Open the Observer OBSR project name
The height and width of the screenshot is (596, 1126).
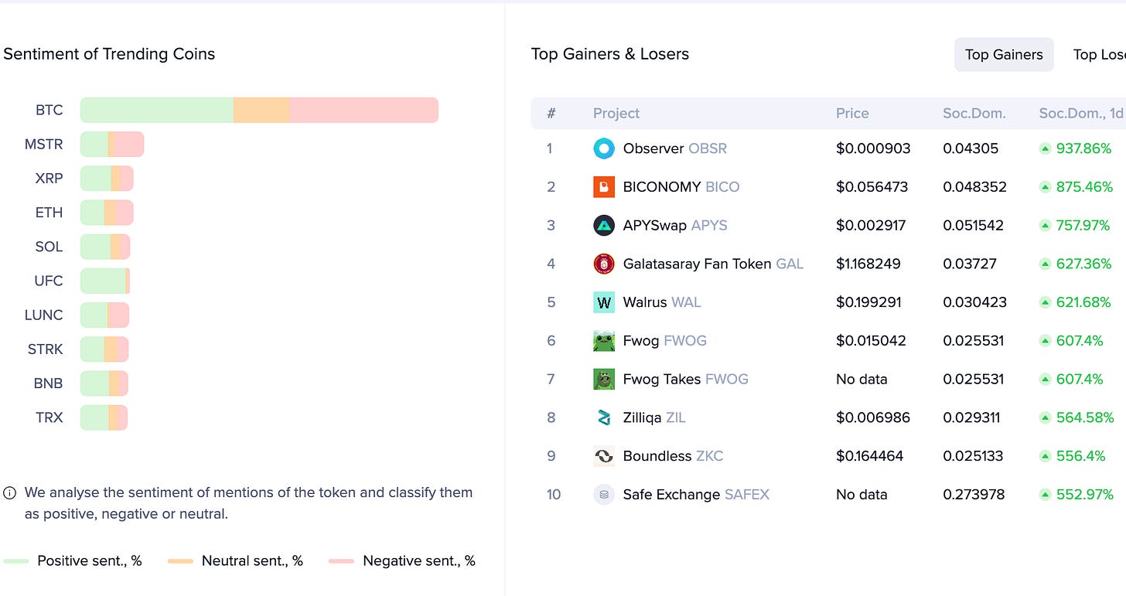click(675, 148)
